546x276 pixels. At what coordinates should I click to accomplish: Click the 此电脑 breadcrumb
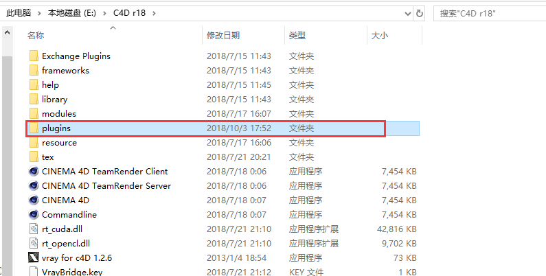click(19, 13)
